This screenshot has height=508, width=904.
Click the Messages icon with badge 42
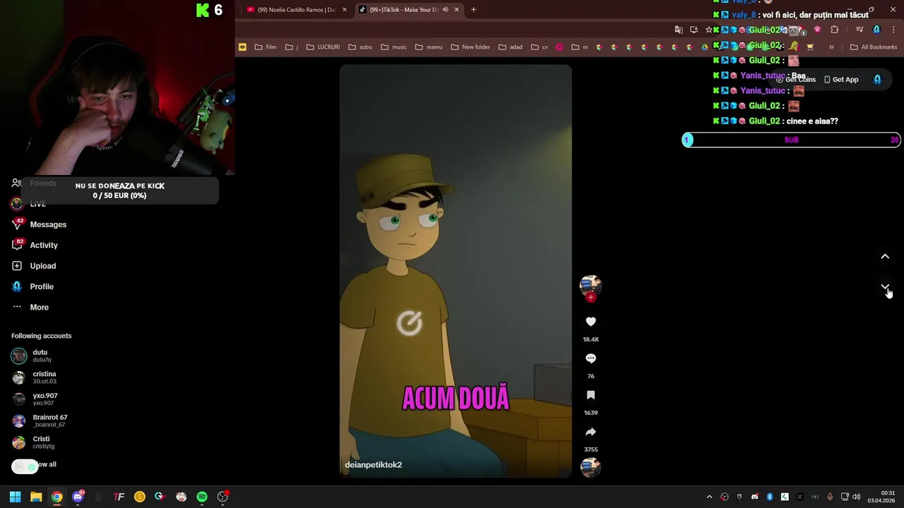tap(17, 224)
